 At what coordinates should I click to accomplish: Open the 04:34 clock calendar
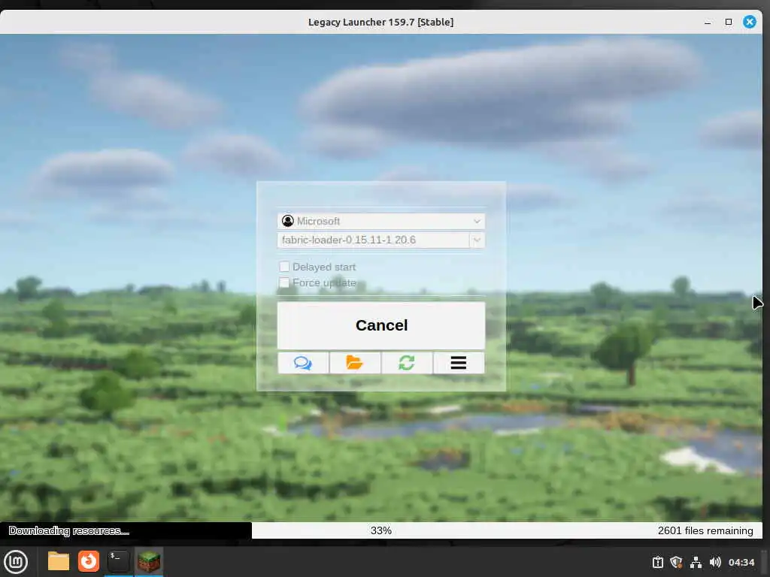741,562
